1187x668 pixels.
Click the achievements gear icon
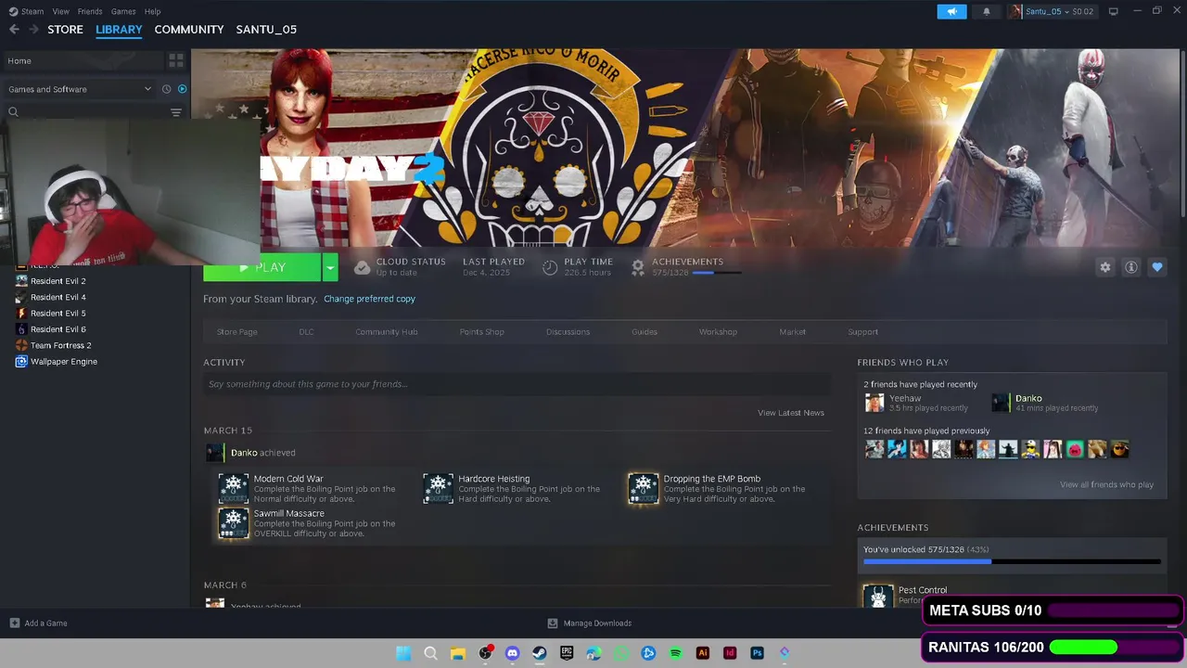638,267
